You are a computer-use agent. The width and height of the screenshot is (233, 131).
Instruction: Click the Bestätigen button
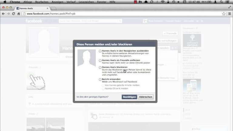(129, 97)
